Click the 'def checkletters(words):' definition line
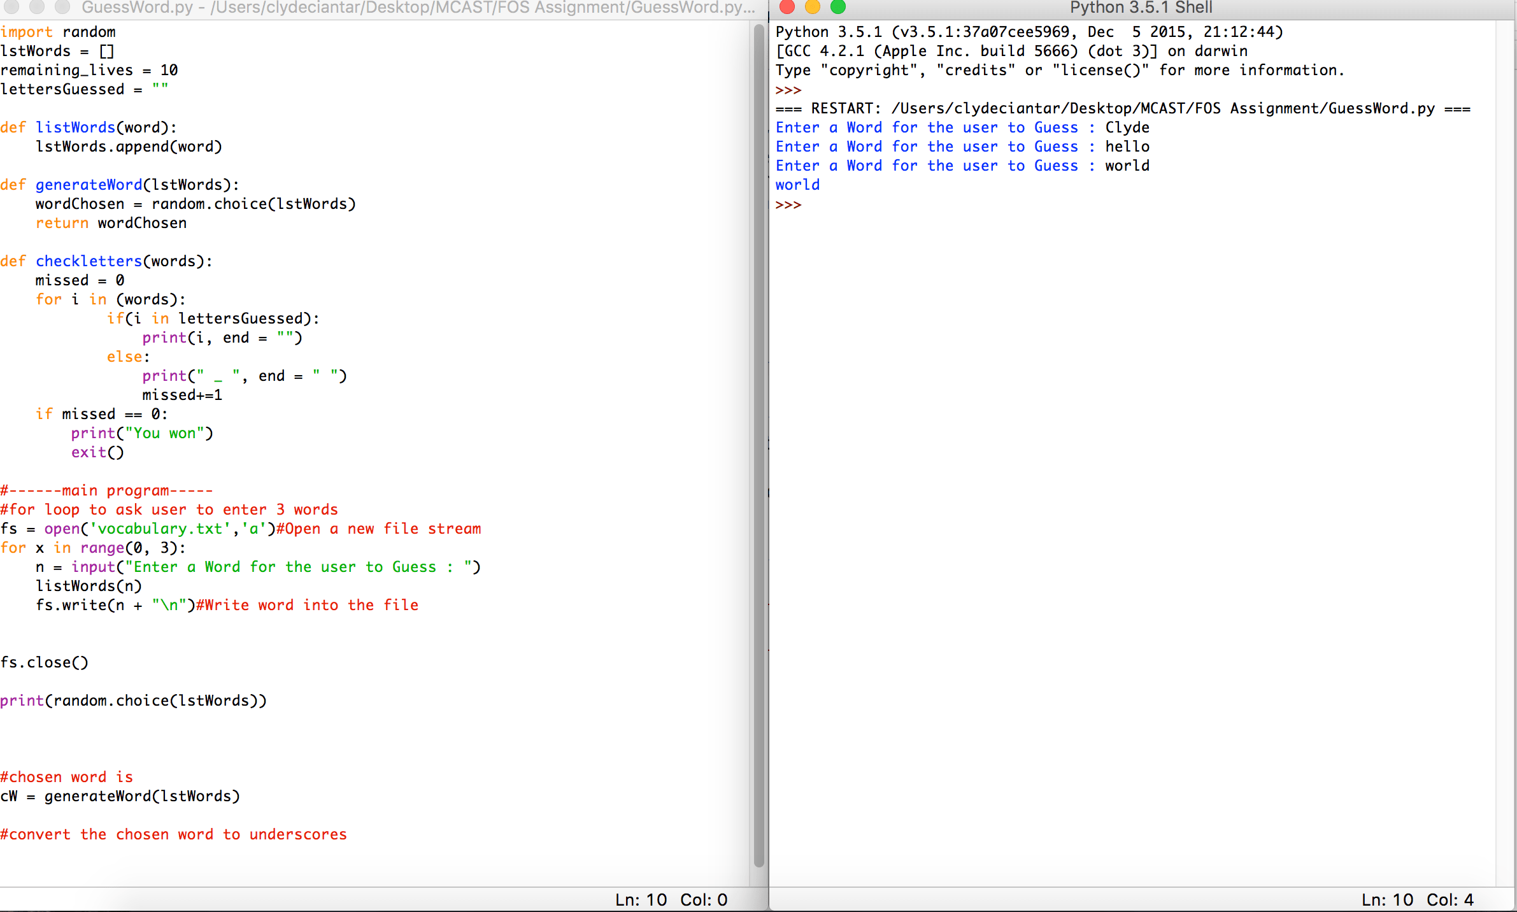This screenshot has width=1517, height=912. tap(106, 261)
